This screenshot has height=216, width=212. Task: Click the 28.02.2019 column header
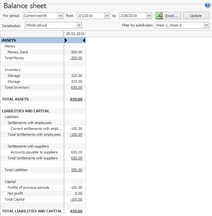pos(75,34)
